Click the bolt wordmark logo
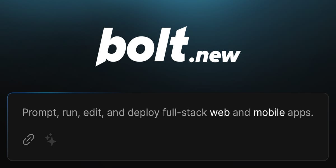The height and width of the screenshot is (168, 336). (x=168, y=46)
